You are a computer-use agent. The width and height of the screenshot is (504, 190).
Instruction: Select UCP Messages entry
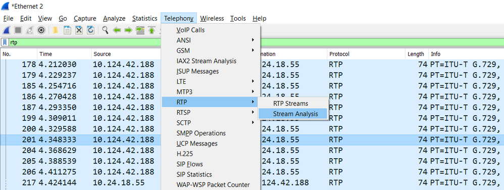(211, 144)
